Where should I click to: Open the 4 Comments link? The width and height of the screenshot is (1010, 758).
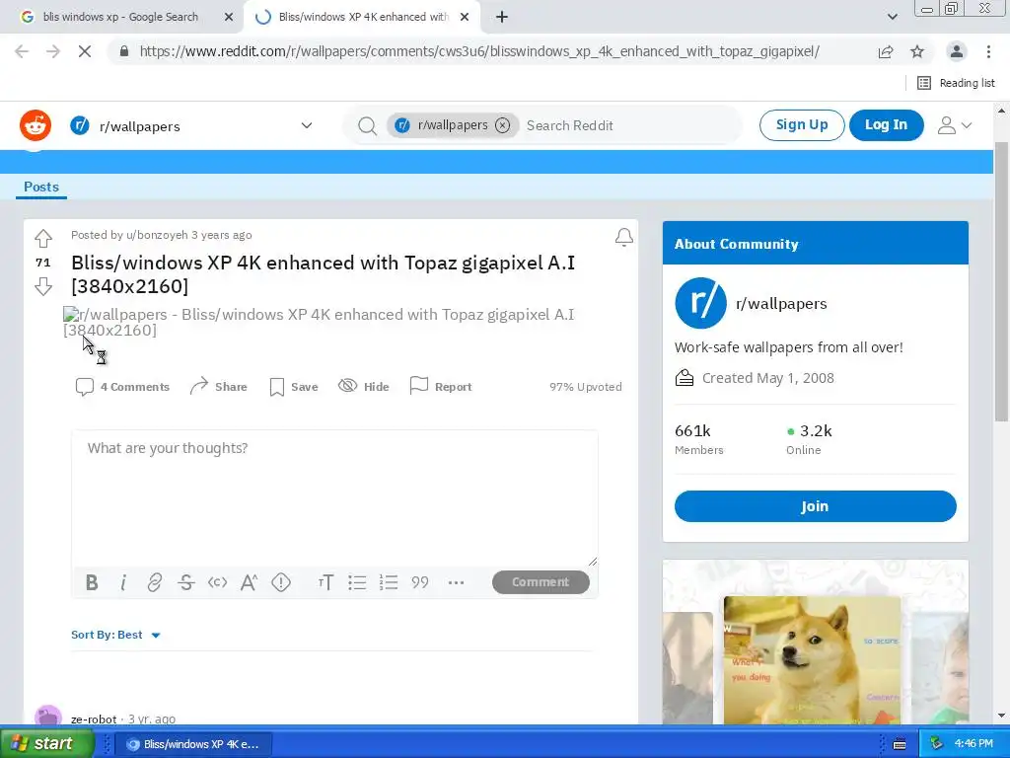(122, 387)
